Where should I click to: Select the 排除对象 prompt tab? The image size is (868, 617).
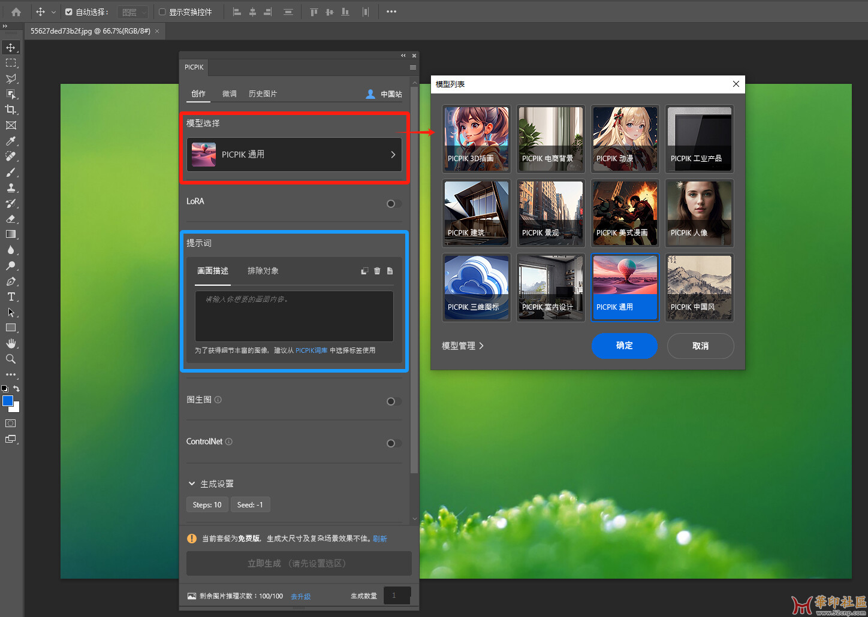263,271
